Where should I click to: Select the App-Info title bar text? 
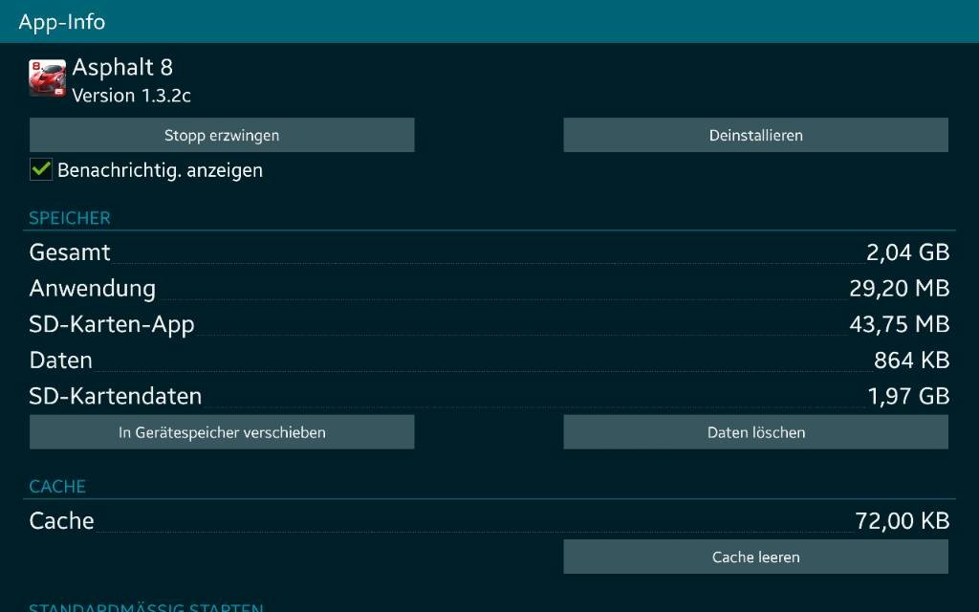(62, 22)
